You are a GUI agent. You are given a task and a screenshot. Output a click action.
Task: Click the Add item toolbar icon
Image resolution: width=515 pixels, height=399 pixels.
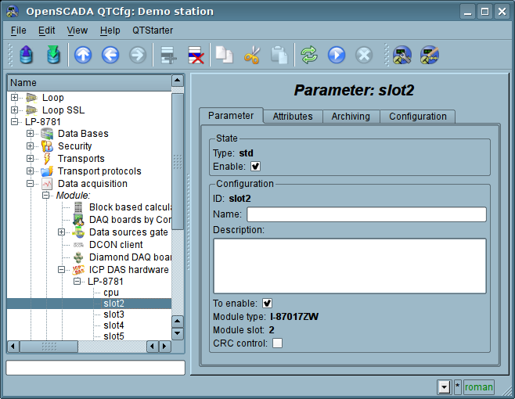167,55
